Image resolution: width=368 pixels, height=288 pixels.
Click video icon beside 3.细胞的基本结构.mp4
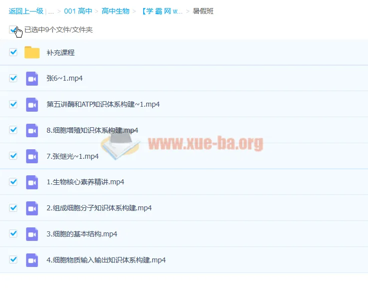click(32, 234)
